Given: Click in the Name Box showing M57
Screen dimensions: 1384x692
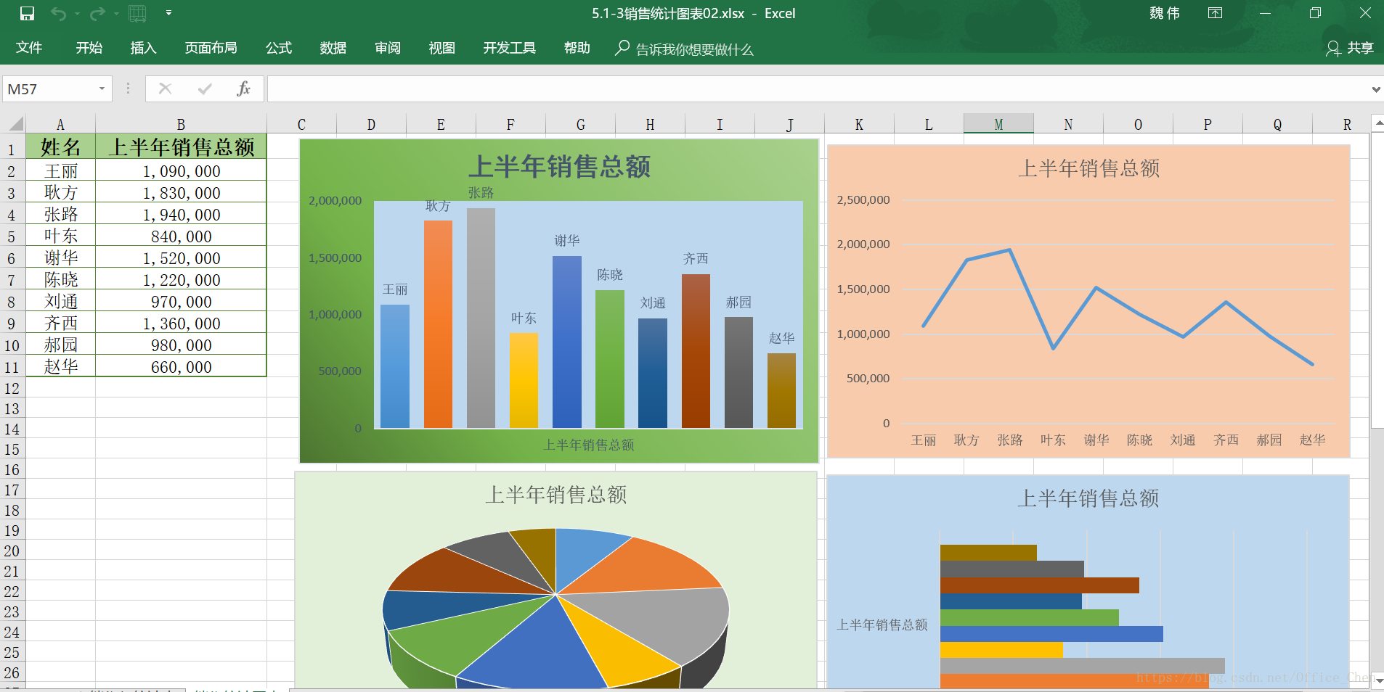Looking at the screenshot, I should point(49,88).
